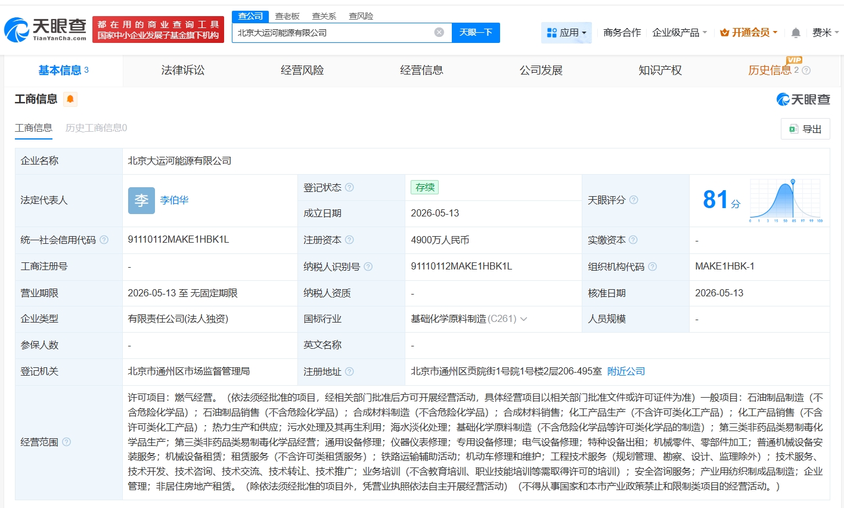Click help icon beside 经营范围
Screen dimensions: 844x508
click(66, 442)
